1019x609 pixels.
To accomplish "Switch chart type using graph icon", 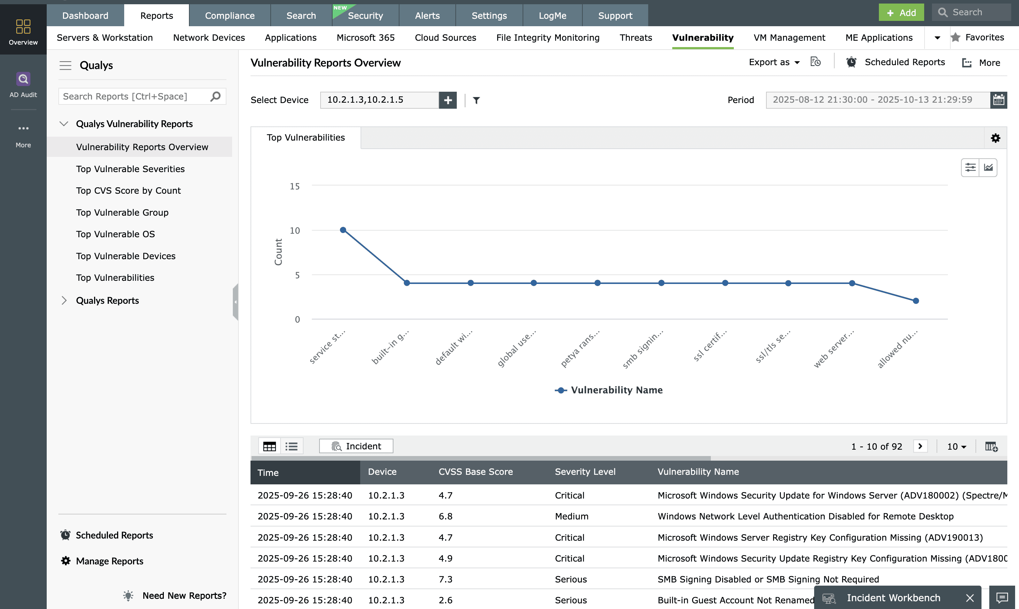I will (x=988, y=167).
